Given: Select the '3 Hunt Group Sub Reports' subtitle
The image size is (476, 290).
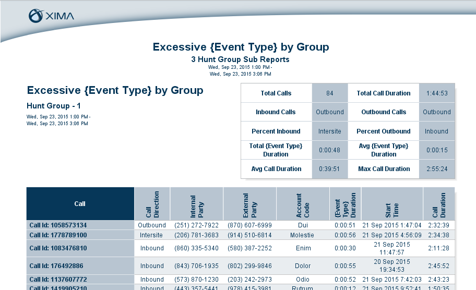Looking at the screenshot, I should (240, 59).
